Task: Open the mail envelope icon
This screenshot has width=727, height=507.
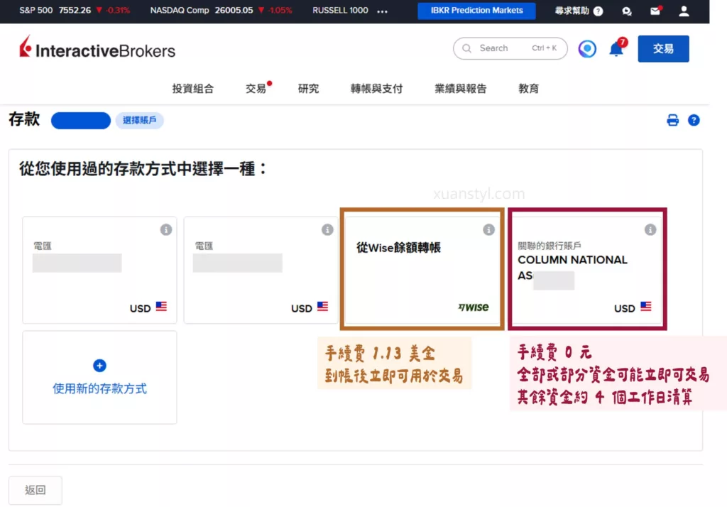Action: pyautogui.click(x=655, y=11)
